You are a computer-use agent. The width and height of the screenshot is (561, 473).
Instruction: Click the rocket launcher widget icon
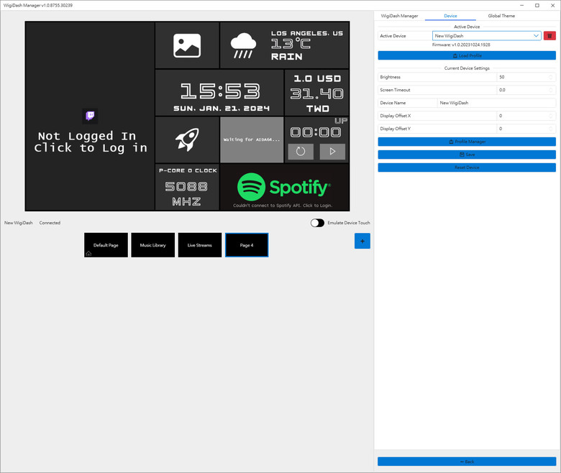[x=187, y=139]
